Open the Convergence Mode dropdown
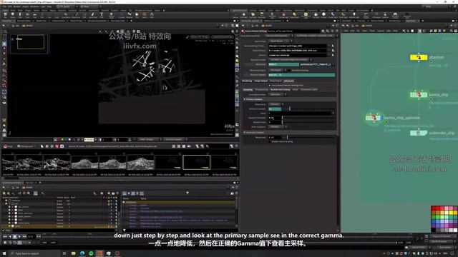The width and height of the screenshot is (458, 257). pos(277,94)
